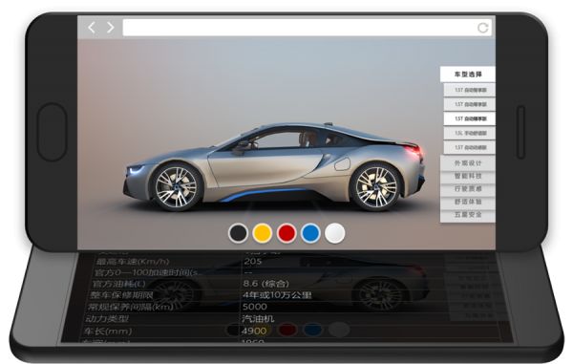Viewport: 573px width, 364px height.
Task: Open the 五星安全 five-star safety section
Action: click(468, 215)
